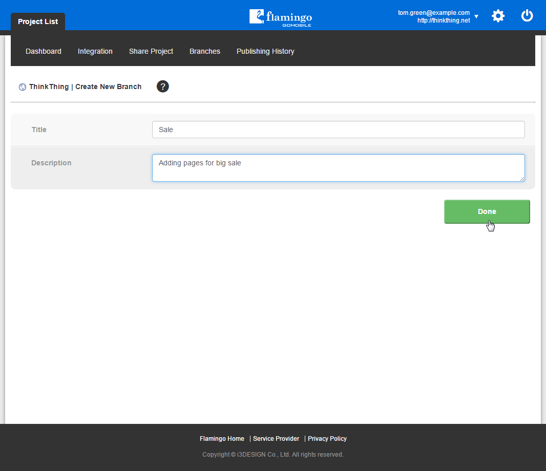The width and height of the screenshot is (546, 471).
Task: Click the power logout icon
Action: tap(527, 16)
